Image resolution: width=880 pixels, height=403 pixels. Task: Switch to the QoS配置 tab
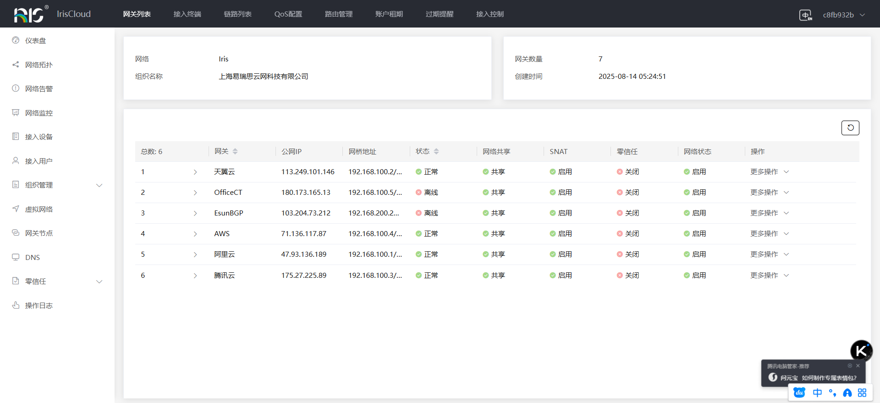(x=288, y=14)
